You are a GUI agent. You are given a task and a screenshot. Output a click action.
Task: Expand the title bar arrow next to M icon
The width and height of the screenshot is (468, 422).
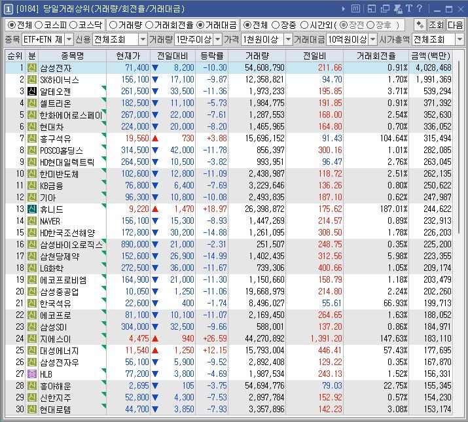344,9
